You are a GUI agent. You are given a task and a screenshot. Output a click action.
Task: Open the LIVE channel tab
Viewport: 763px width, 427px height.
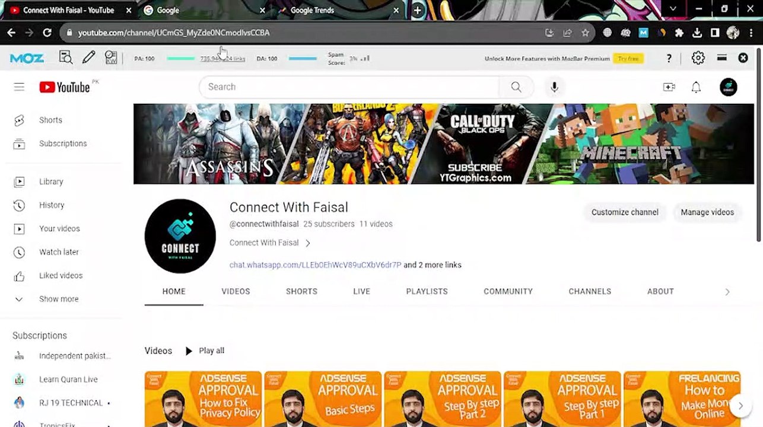click(x=361, y=291)
